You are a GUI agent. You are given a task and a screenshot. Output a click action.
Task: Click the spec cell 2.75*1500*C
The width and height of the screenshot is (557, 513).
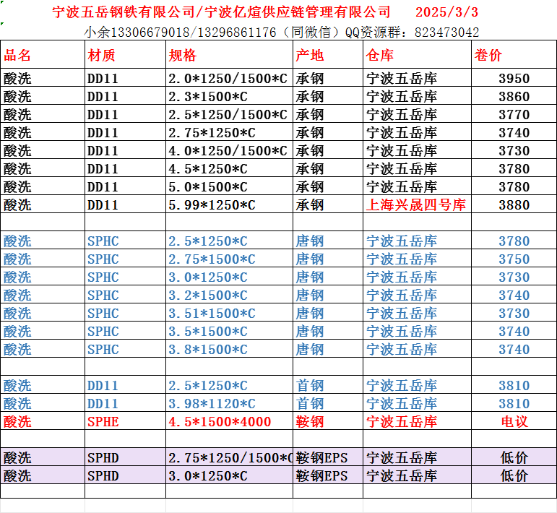point(230,259)
